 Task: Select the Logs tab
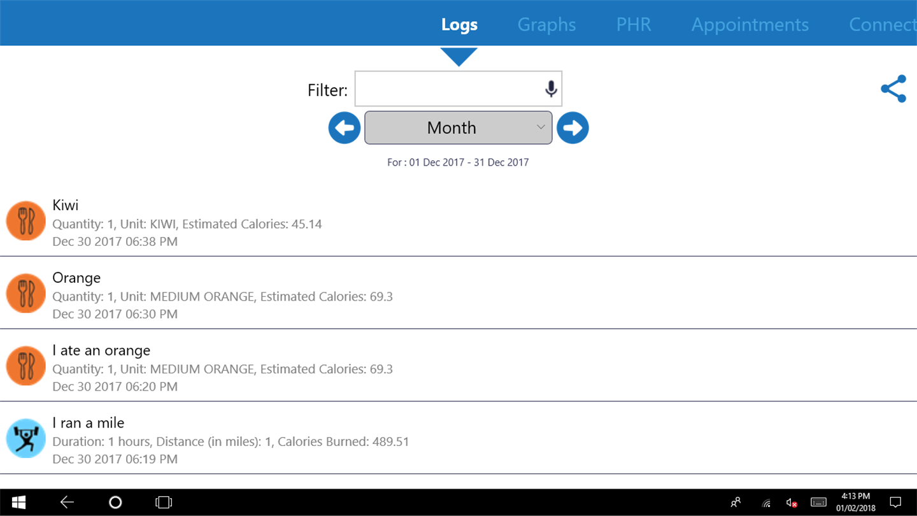pyautogui.click(x=459, y=24)
